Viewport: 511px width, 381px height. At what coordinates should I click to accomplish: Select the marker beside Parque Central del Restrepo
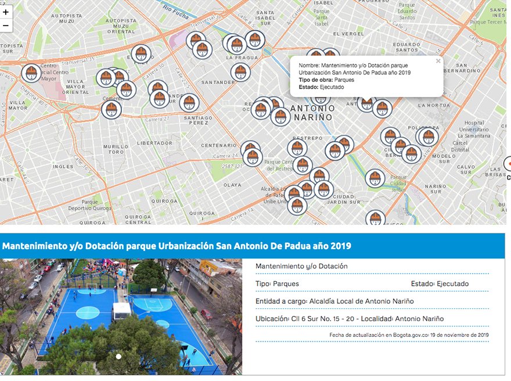click(303, 165)
